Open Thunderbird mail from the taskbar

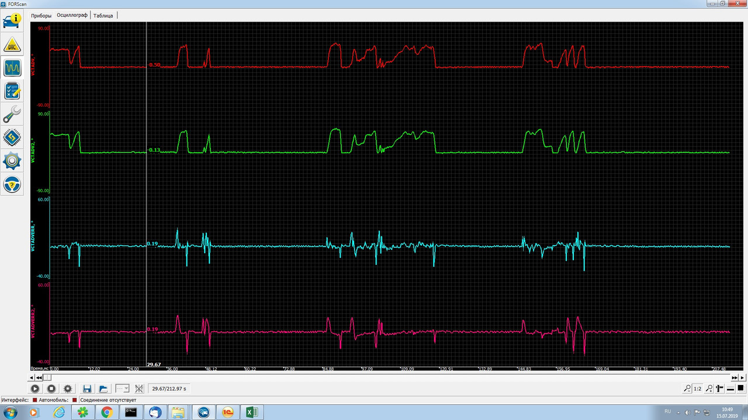(x=155, y=412)
